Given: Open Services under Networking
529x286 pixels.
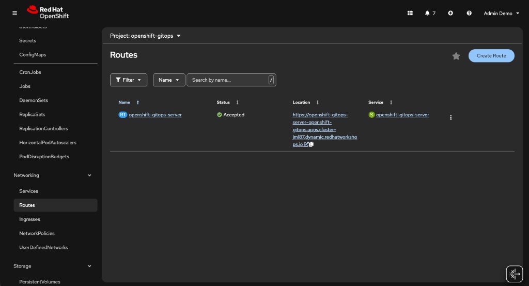Looking at the screenshot, I should (x=29, y=191).
